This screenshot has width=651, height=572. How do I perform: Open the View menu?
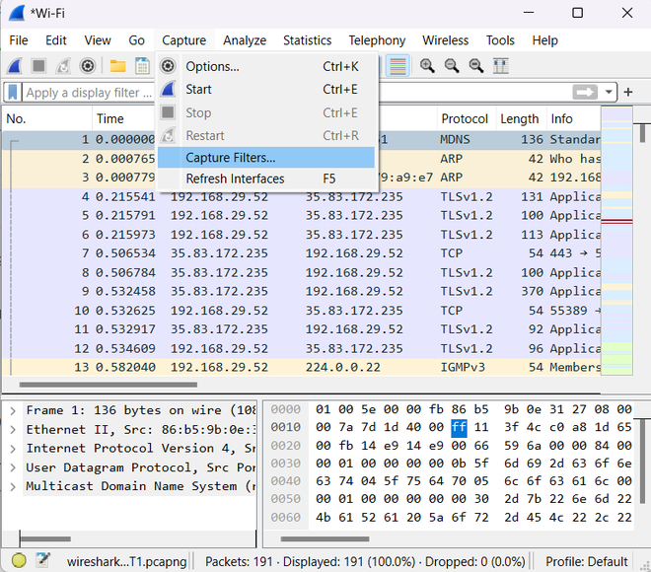click(98, 40)
